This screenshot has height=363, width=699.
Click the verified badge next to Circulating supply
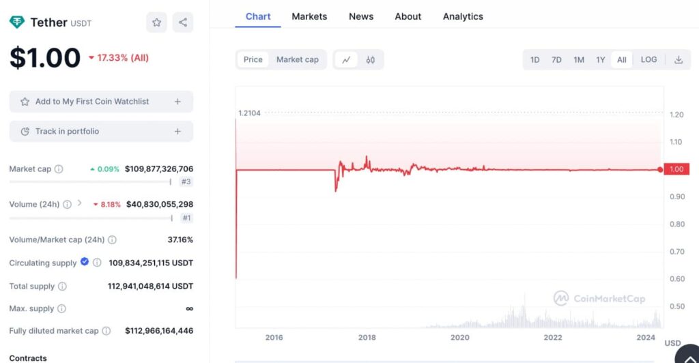pyautogui.click(x=85, y=262)
